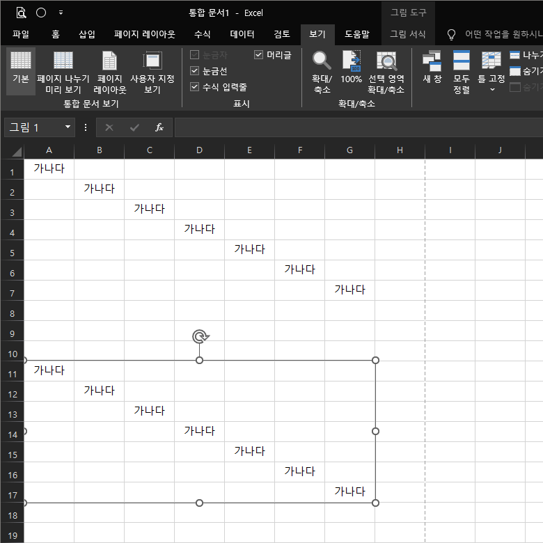Click cell B2 containing 가나다
Screen dimensions: 543x543
pos(99,189)
